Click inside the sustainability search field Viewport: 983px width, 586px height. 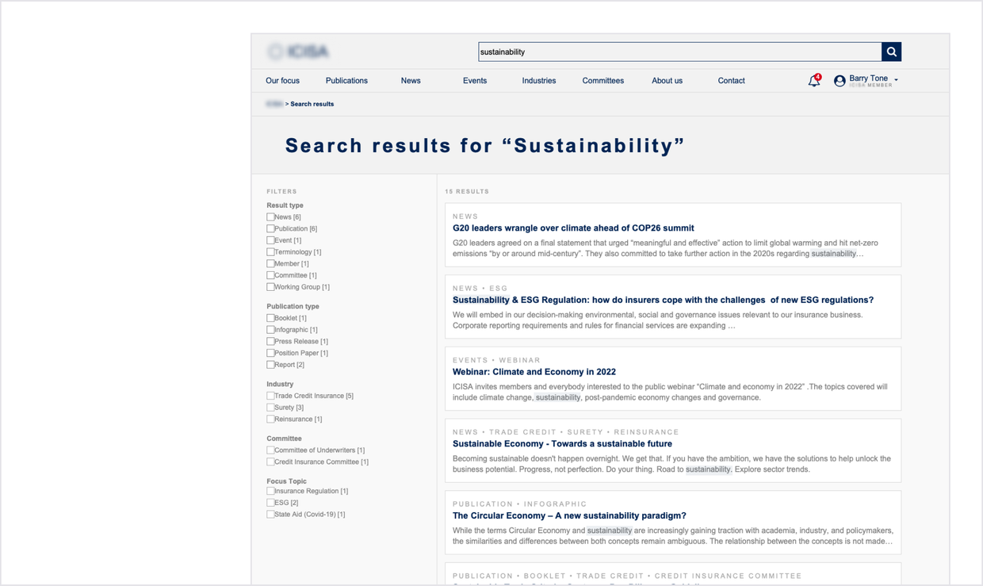tap(679, 51)
